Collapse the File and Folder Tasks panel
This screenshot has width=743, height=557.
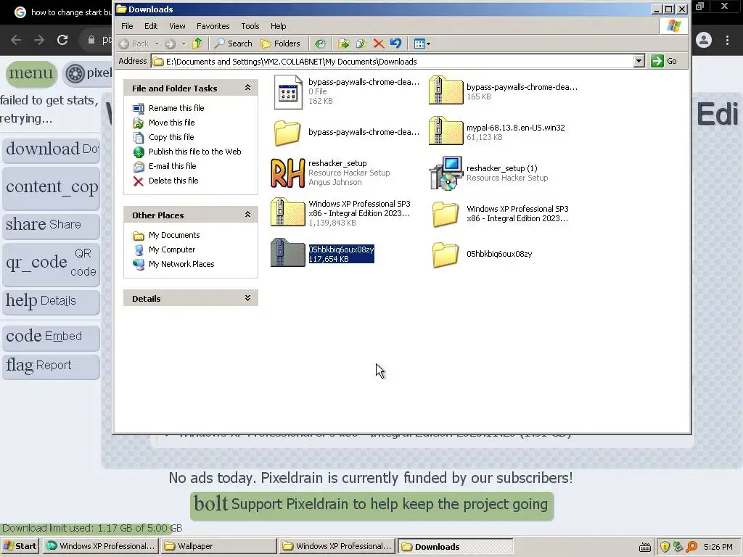(x=247, y=88)
